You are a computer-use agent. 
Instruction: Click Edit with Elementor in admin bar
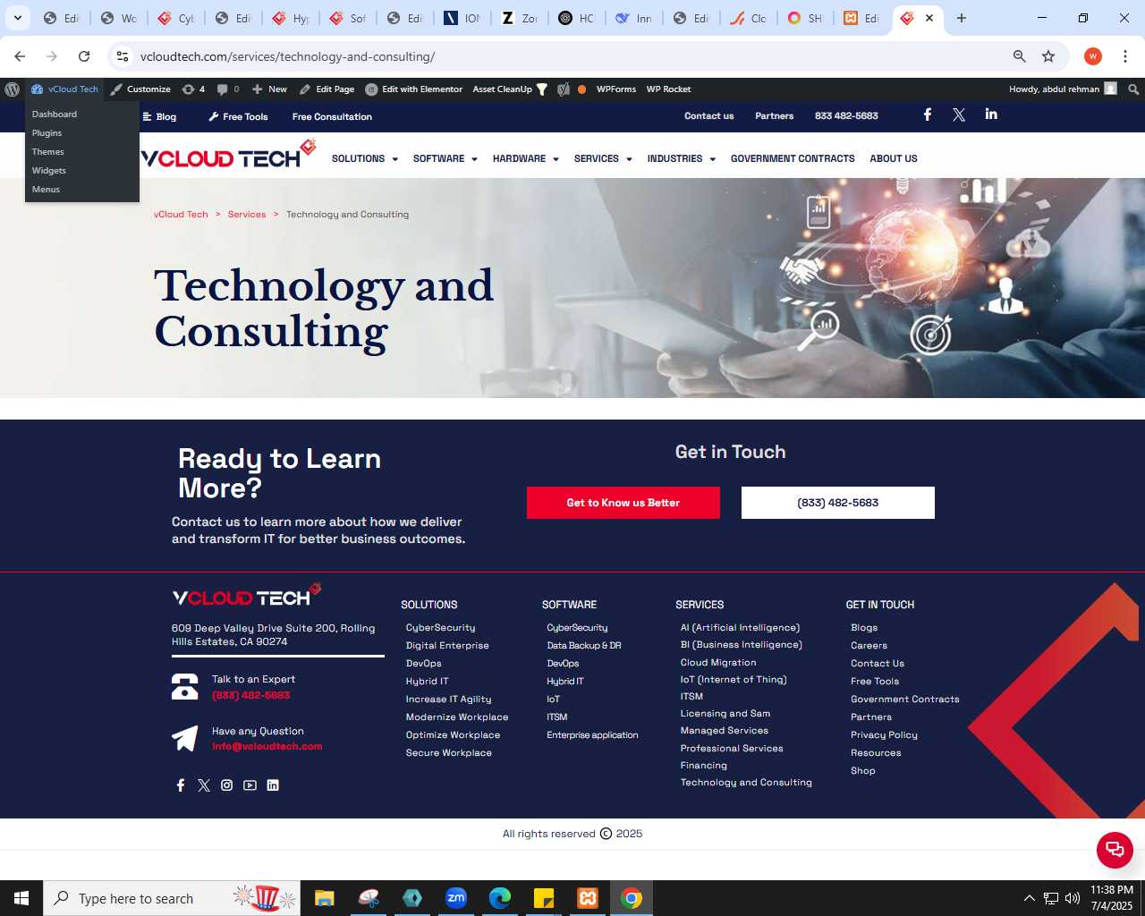click(x=414, y=89)
